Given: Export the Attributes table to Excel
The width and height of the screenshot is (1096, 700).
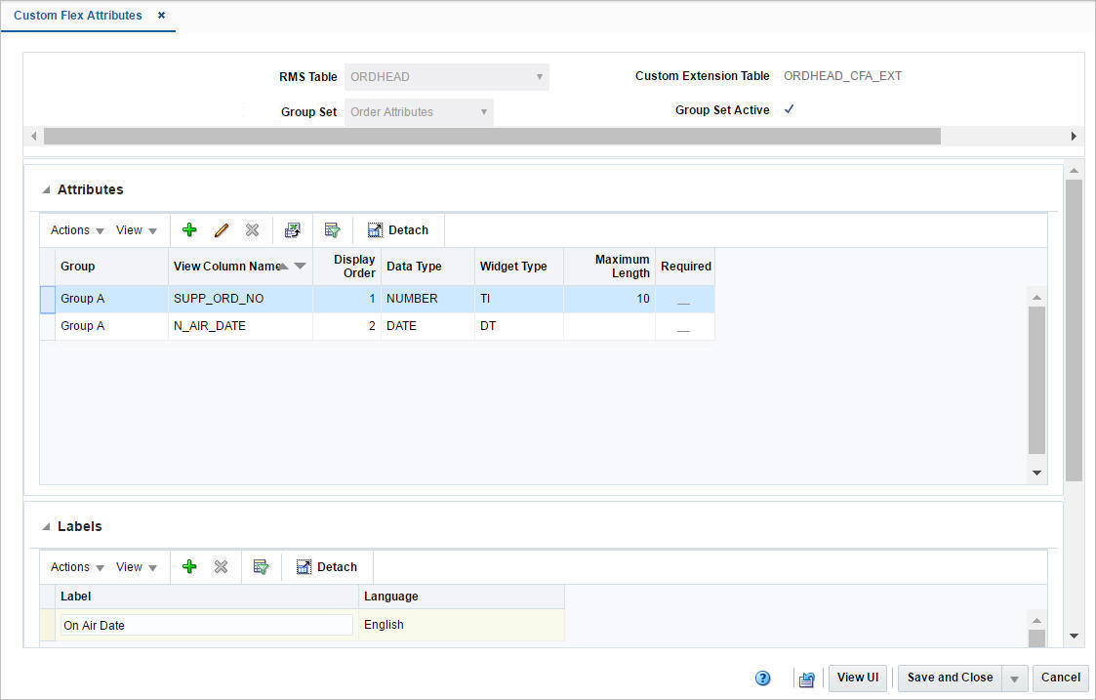Looking at the screenshot, I should [x=293, y=229].
